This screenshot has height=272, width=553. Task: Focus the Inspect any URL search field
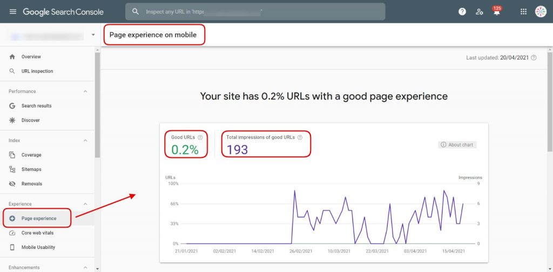255,12
